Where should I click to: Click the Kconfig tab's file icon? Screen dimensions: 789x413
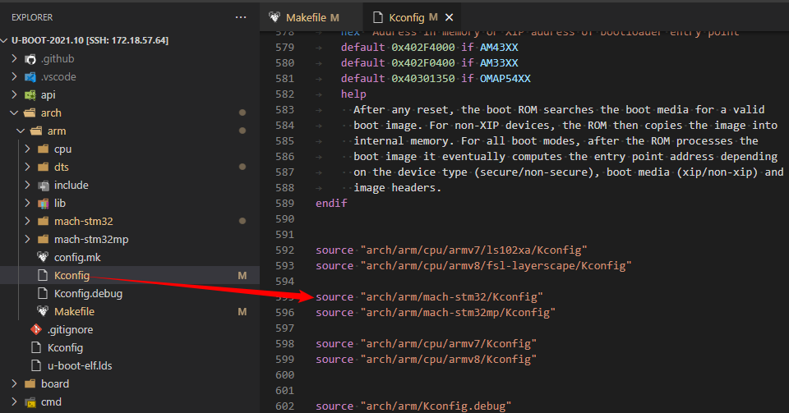coord(378,17)
